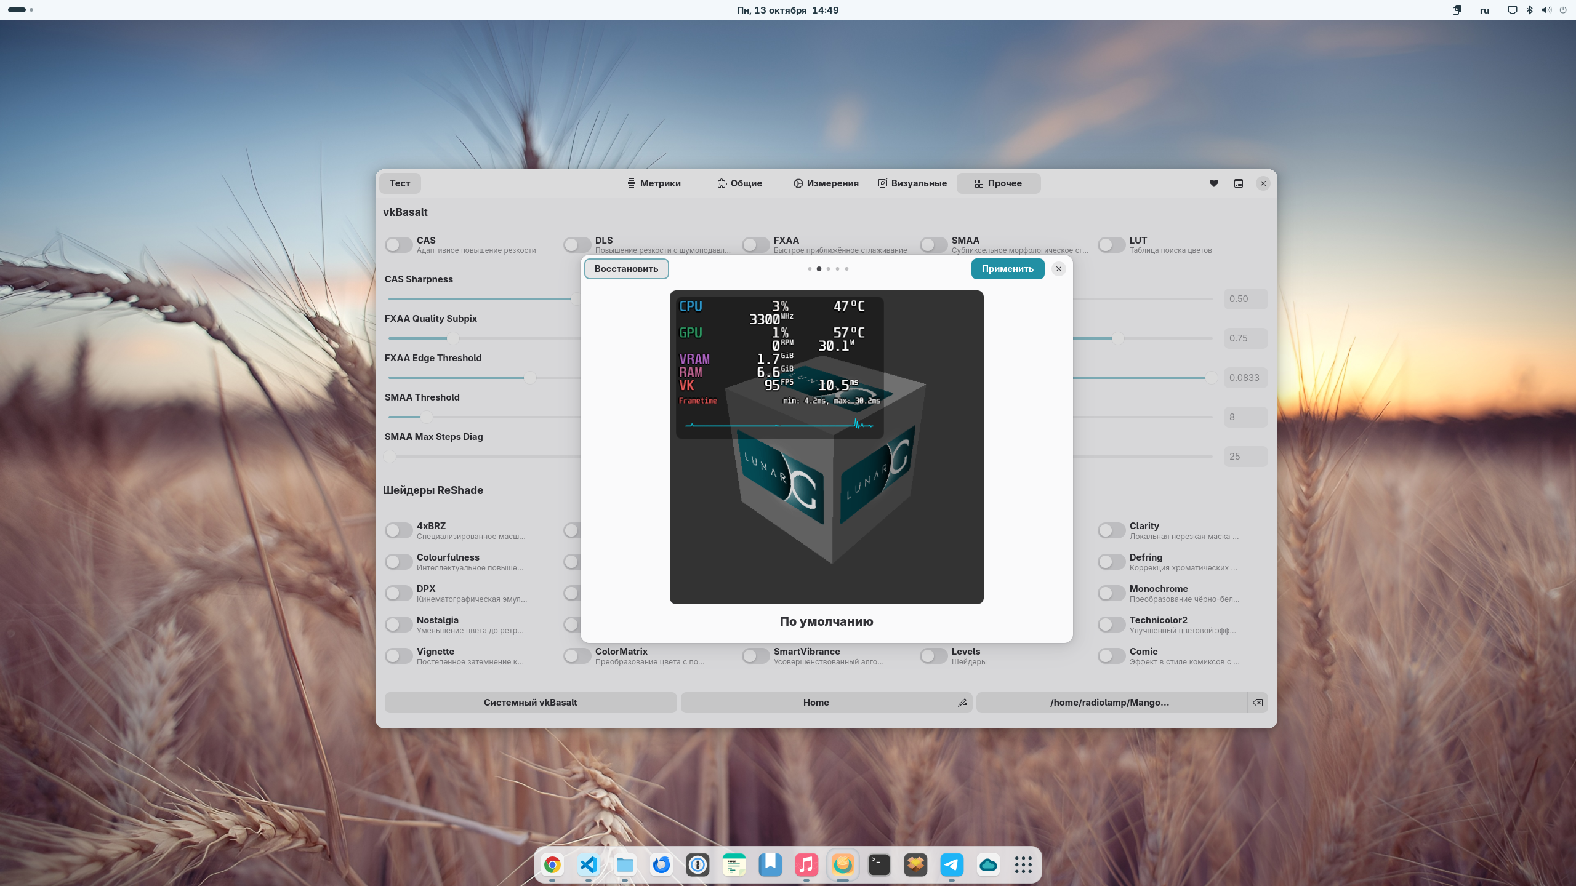Open Telegram from the dock
1576x886 pixels.
pyautogui.click(x=952, y=865)
